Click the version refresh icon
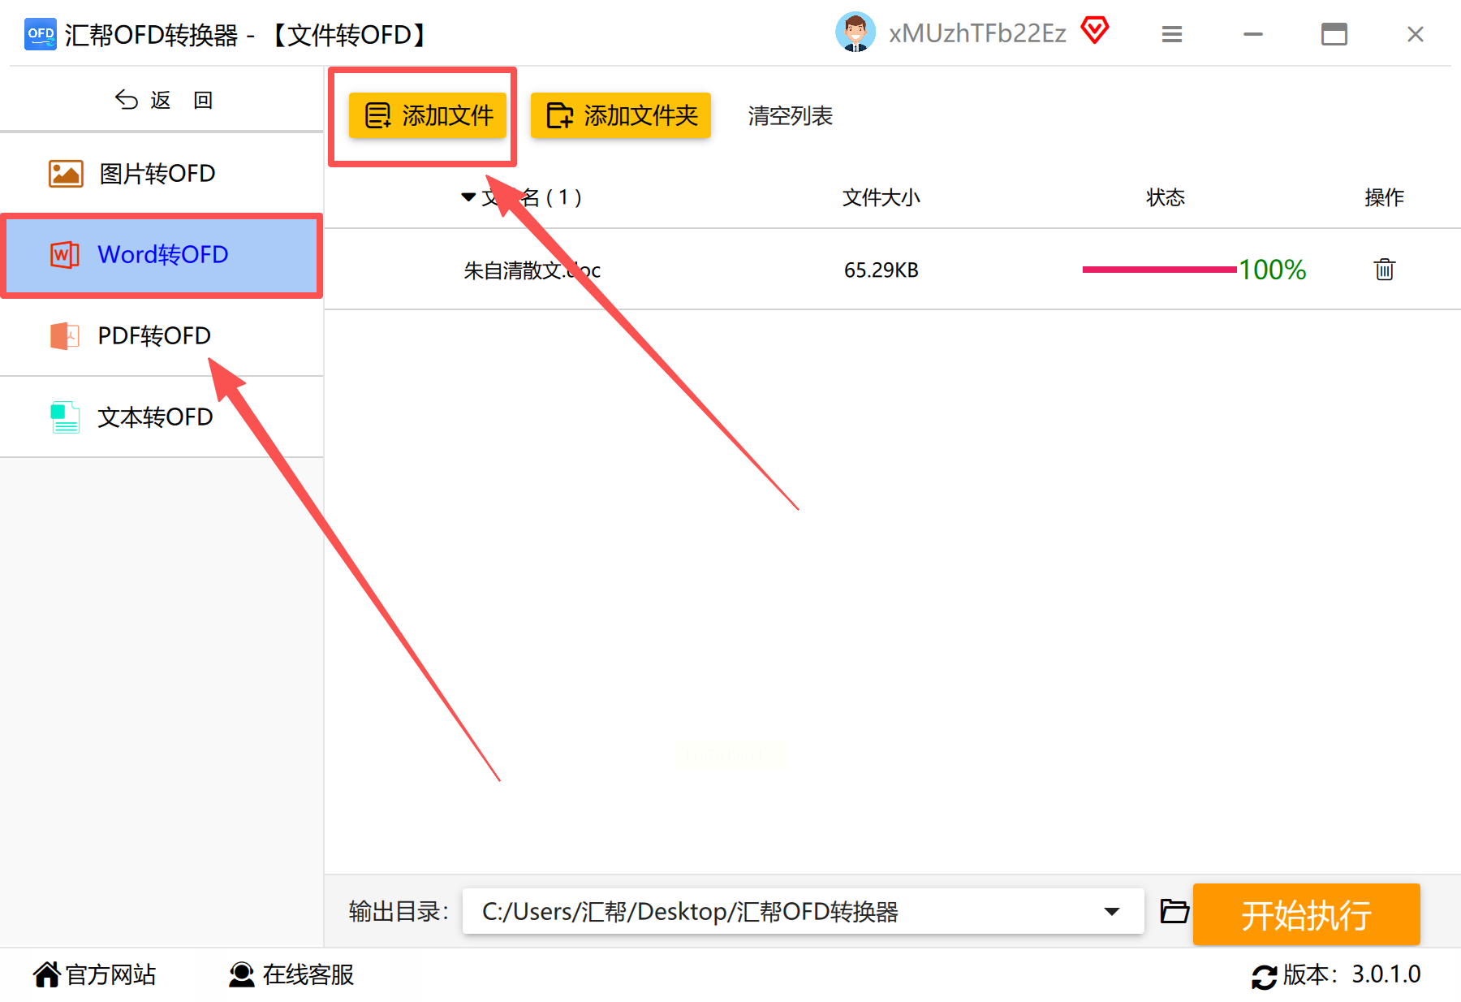 pyautogui.click(x=1264, y=976)
